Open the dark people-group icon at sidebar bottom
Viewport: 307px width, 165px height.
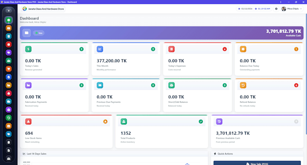(x=9, y=159)
